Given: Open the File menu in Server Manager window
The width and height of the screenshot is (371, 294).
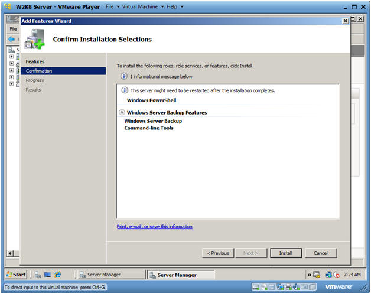Looking at the screenshot, I should pyautogui.click(x=13, y=29).
